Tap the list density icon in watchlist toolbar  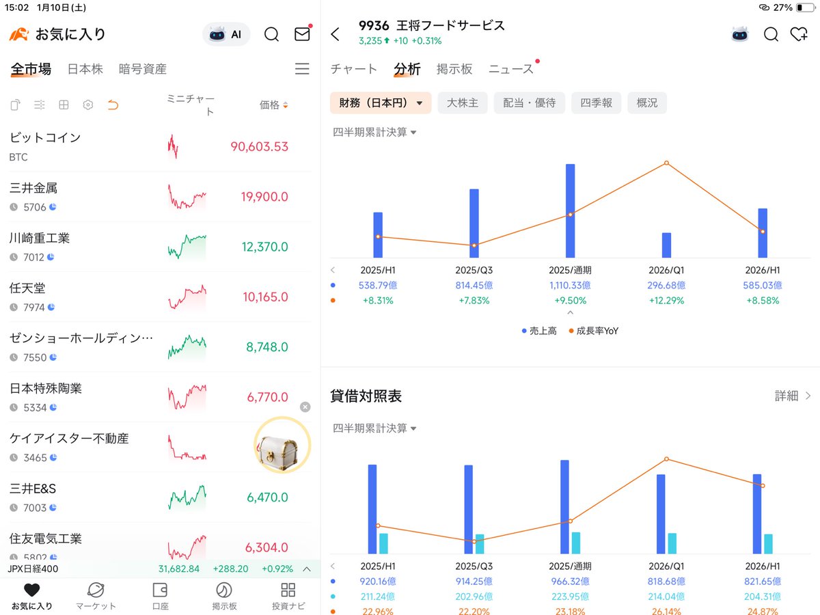pyautogui.click(x=40, y=105)
